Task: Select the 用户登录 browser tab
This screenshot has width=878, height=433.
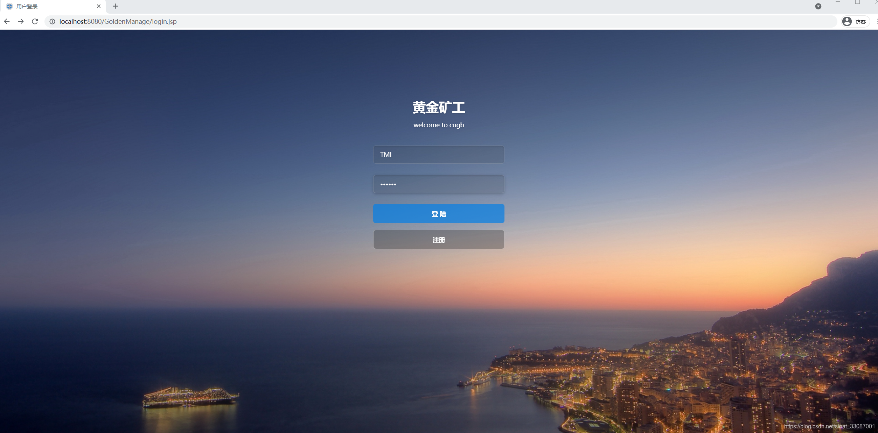Action: tap(53, 6)
